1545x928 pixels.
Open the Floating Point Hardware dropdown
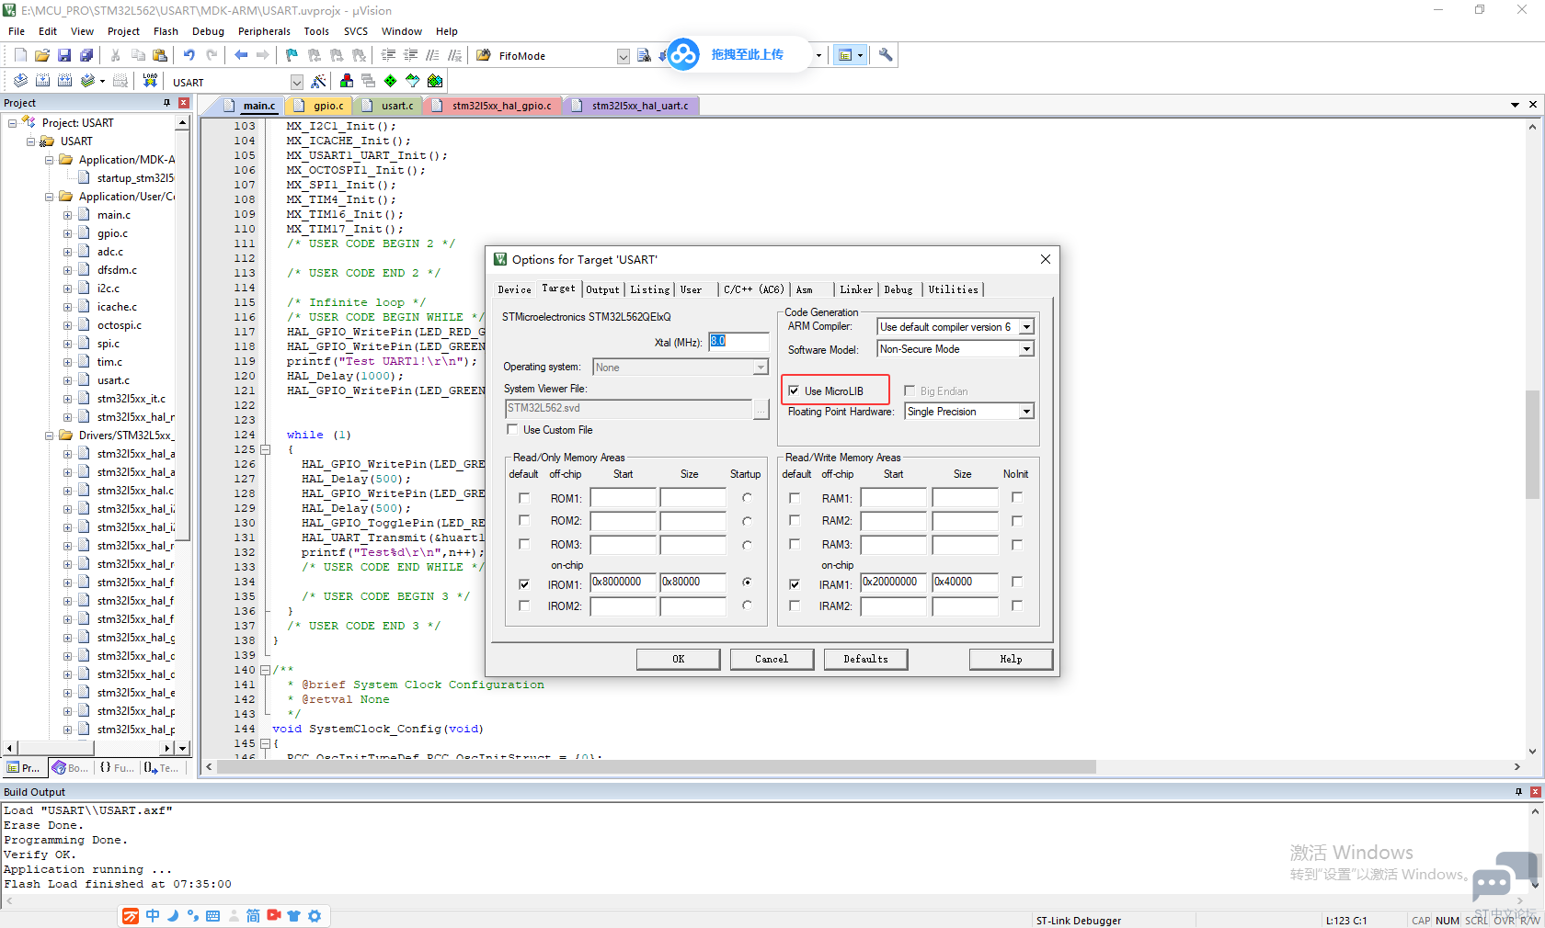1026,412
